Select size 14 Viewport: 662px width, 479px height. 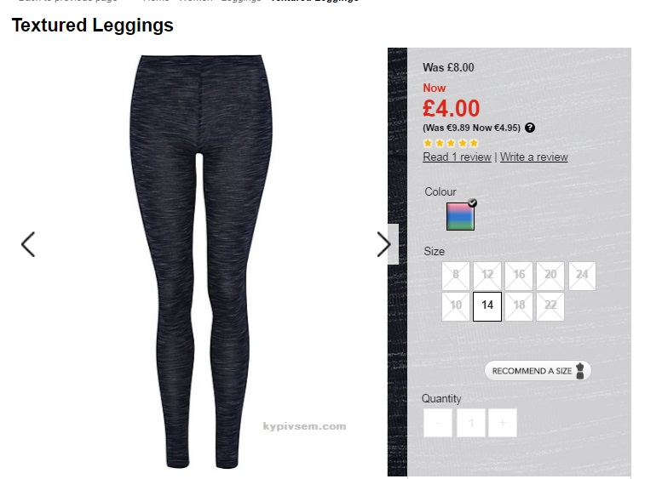(487, 306)
